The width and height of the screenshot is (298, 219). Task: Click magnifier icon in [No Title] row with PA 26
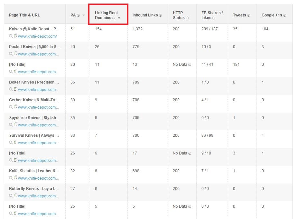tap(11, 160)
